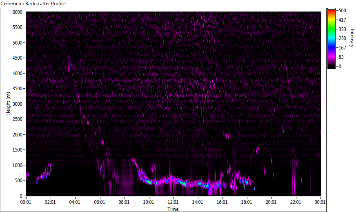The width and height of the screenshot is (356, 212).
Task: Click the 22:01 time tick label
Action: pyautogui.click(x=296, y=202)
